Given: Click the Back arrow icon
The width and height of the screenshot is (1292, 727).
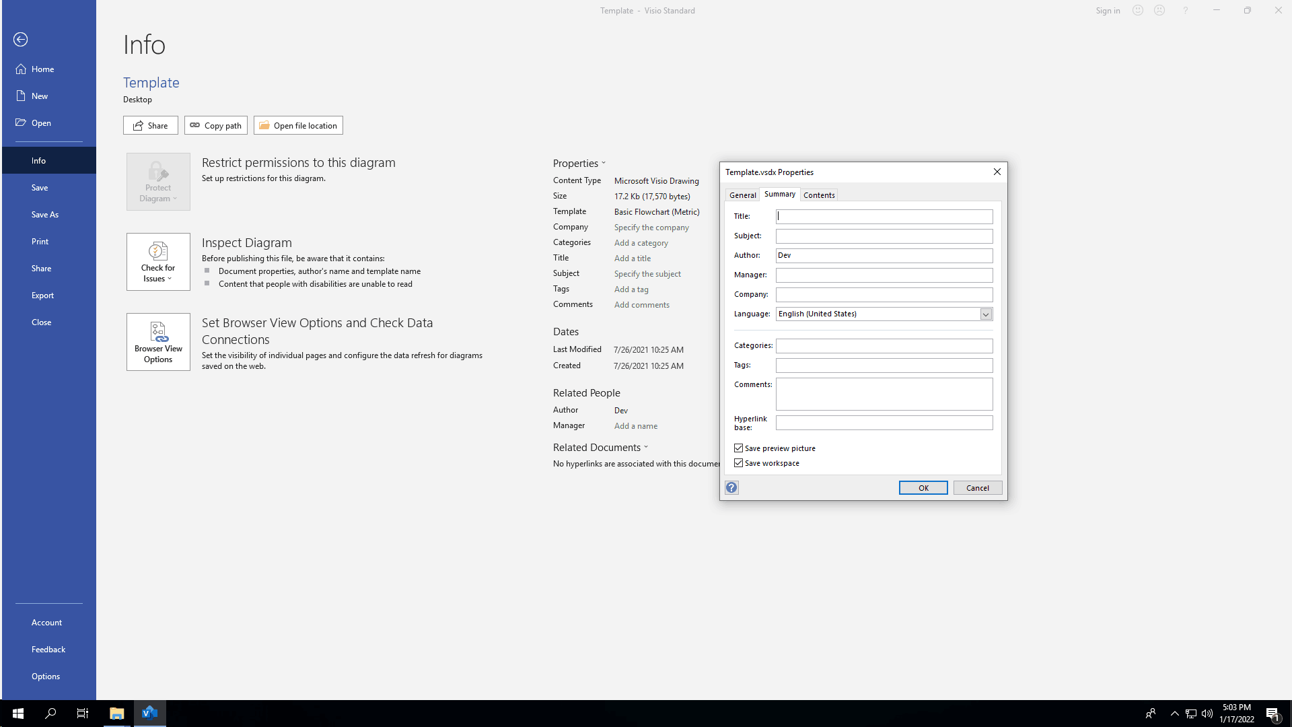Looking at the screenshot, I should 20,39.
